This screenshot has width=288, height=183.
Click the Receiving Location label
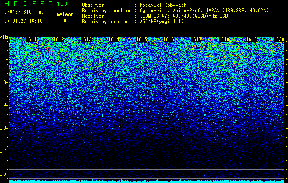[x=107, y=11]
